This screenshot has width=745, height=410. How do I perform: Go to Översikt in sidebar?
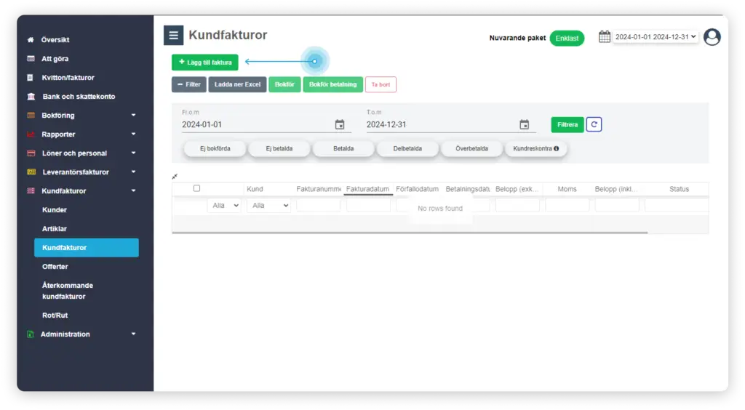pos(55,40)
